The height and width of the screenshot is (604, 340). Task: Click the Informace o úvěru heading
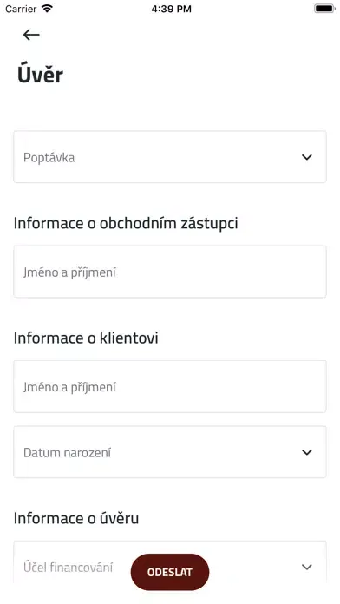pos(76,518)
